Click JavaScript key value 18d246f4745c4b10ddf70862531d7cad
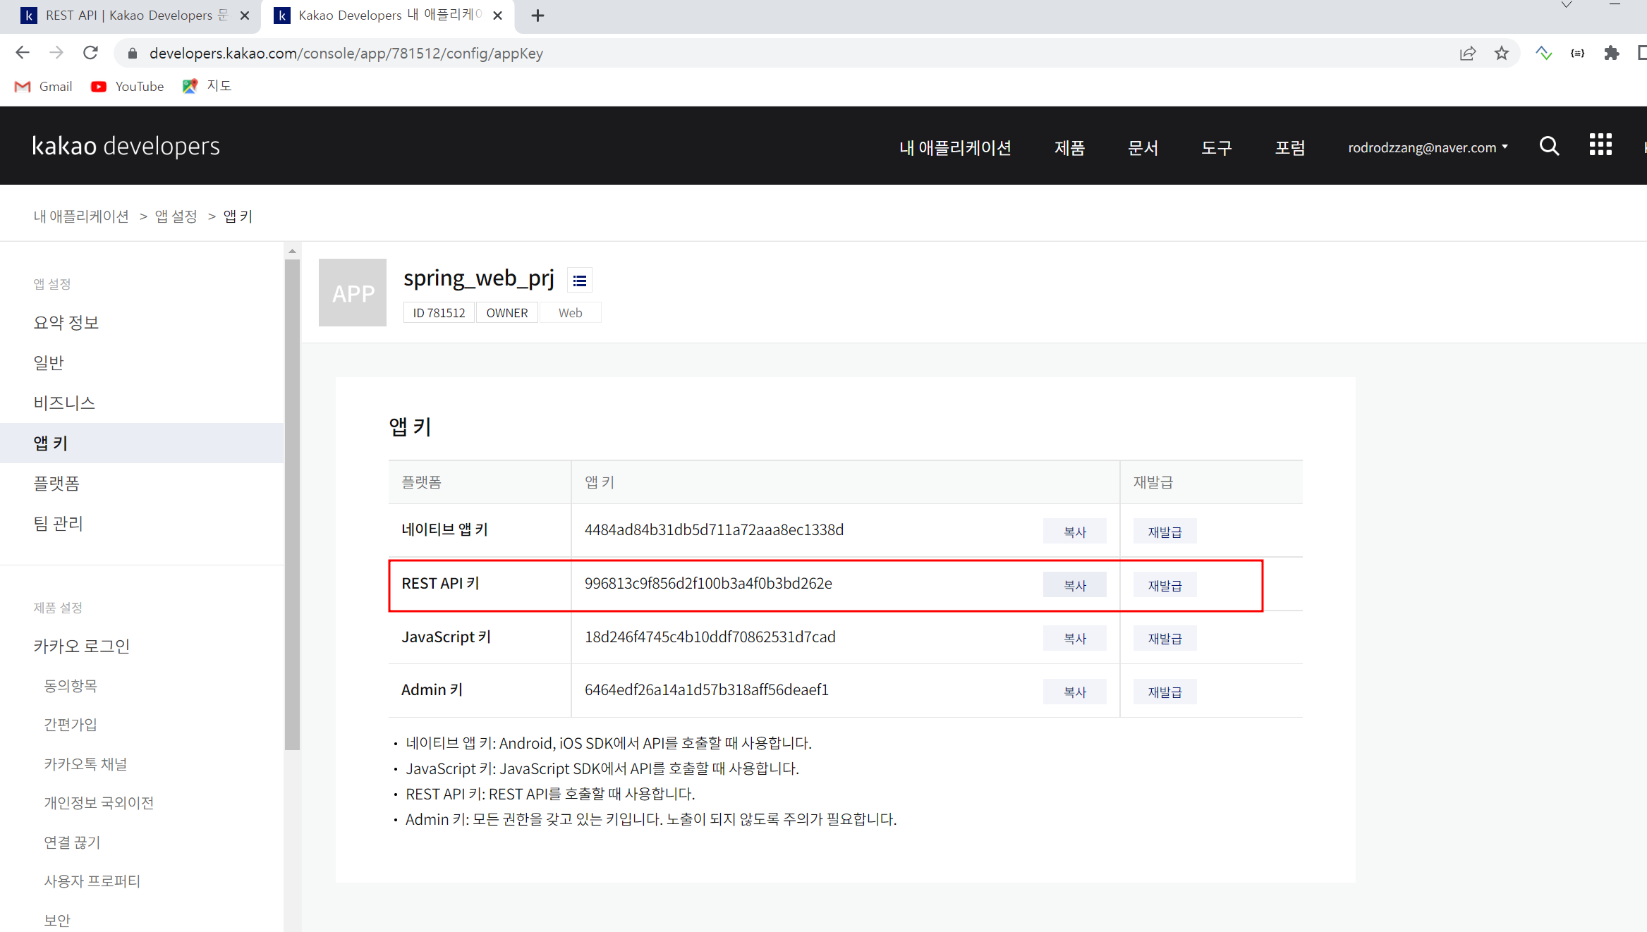 coord(710,637)
